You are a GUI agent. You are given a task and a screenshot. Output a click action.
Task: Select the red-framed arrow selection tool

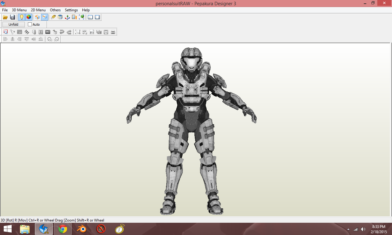coord(6,32)
